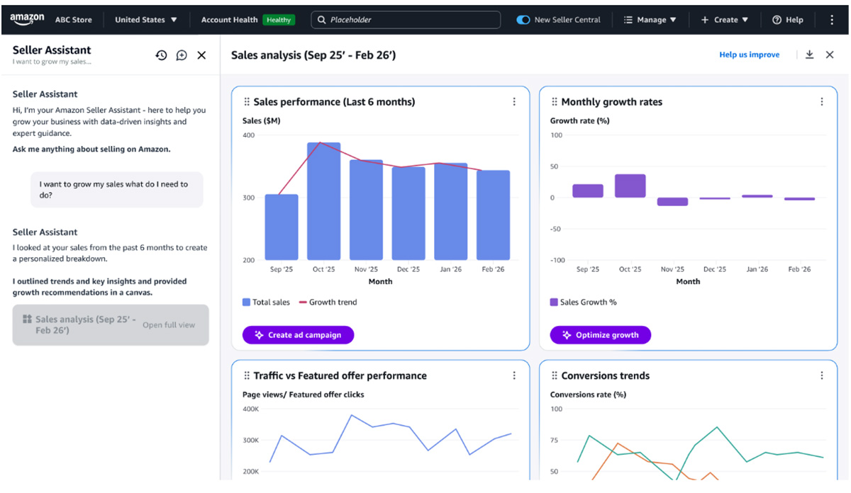The height and width of the screenshot is (493, 851).
Task: Click the Oct '25 sales bar
Action: click(x=323, y=201)
